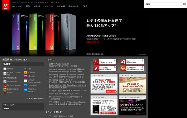Screen dimensions: 187x118
Task: Click the Dreamweaver text label link
Action: click(x=13, y=89)
